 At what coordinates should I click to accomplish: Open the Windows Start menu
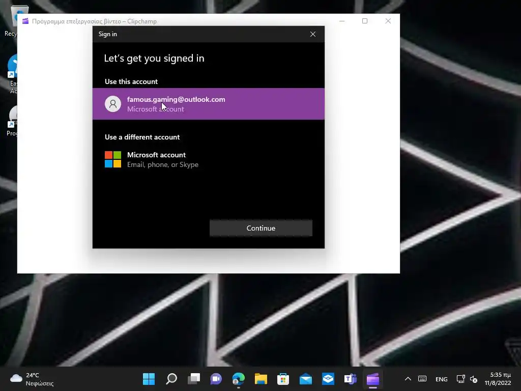[x=149, y=379]
